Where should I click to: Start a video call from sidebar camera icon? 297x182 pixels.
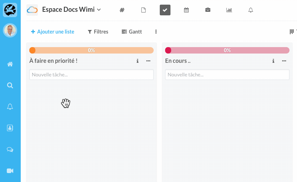pos(10,171)
